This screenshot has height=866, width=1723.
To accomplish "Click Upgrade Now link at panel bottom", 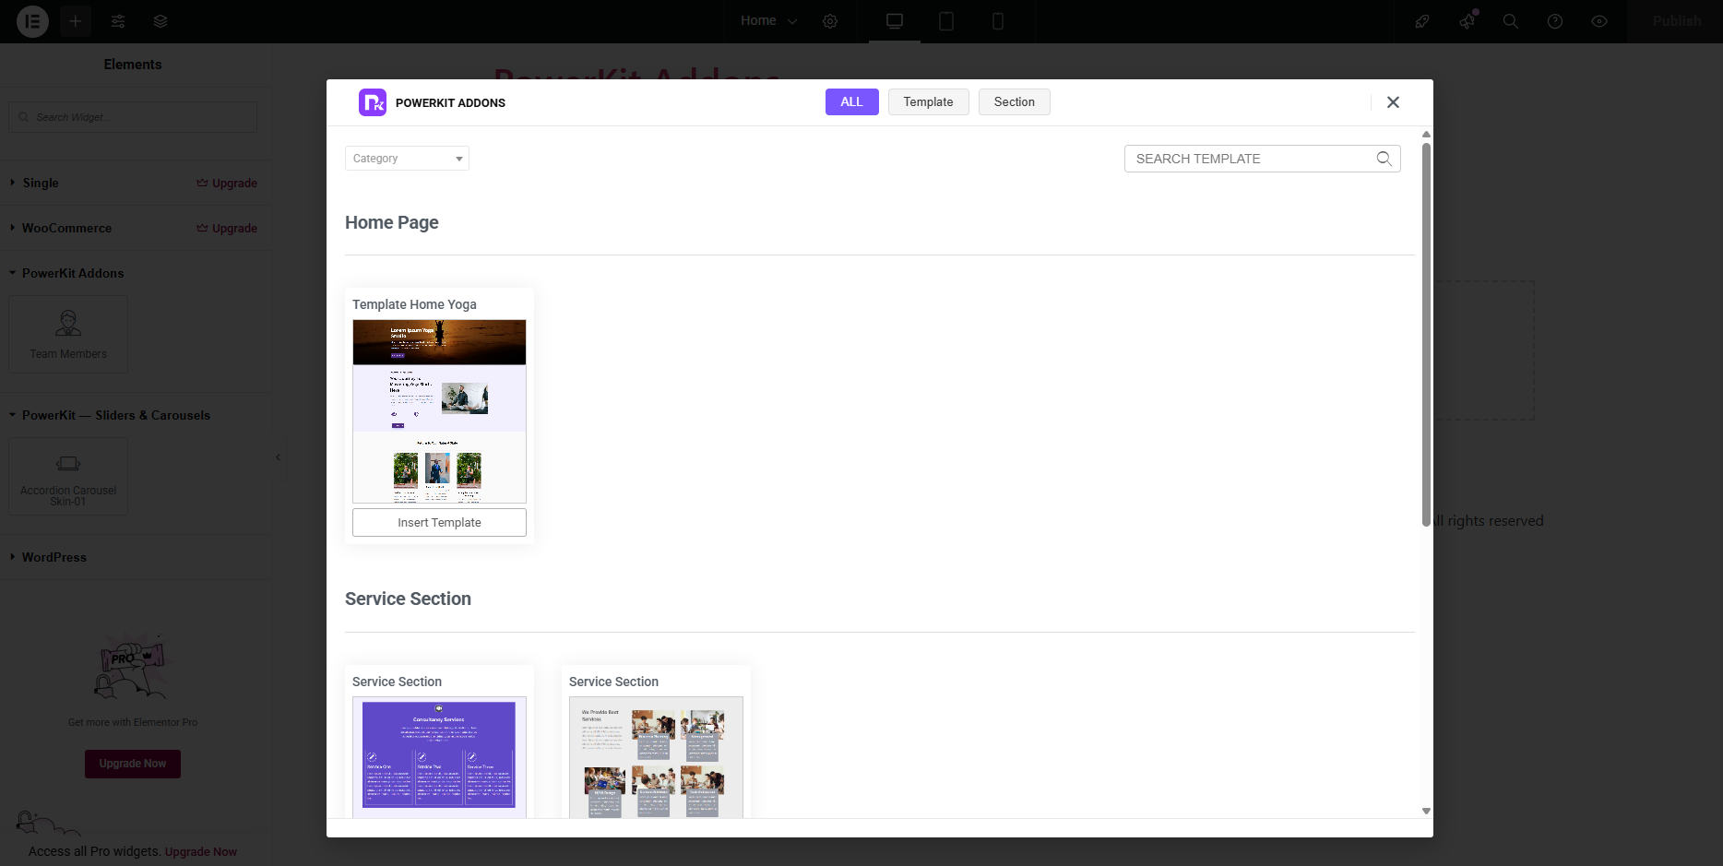I will (x=201, y=851).
